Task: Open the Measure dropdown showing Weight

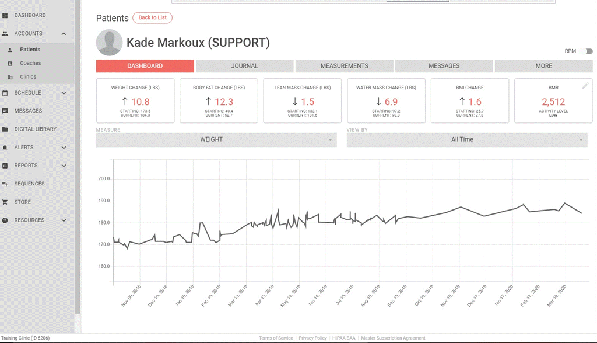Action: (216, 140)
